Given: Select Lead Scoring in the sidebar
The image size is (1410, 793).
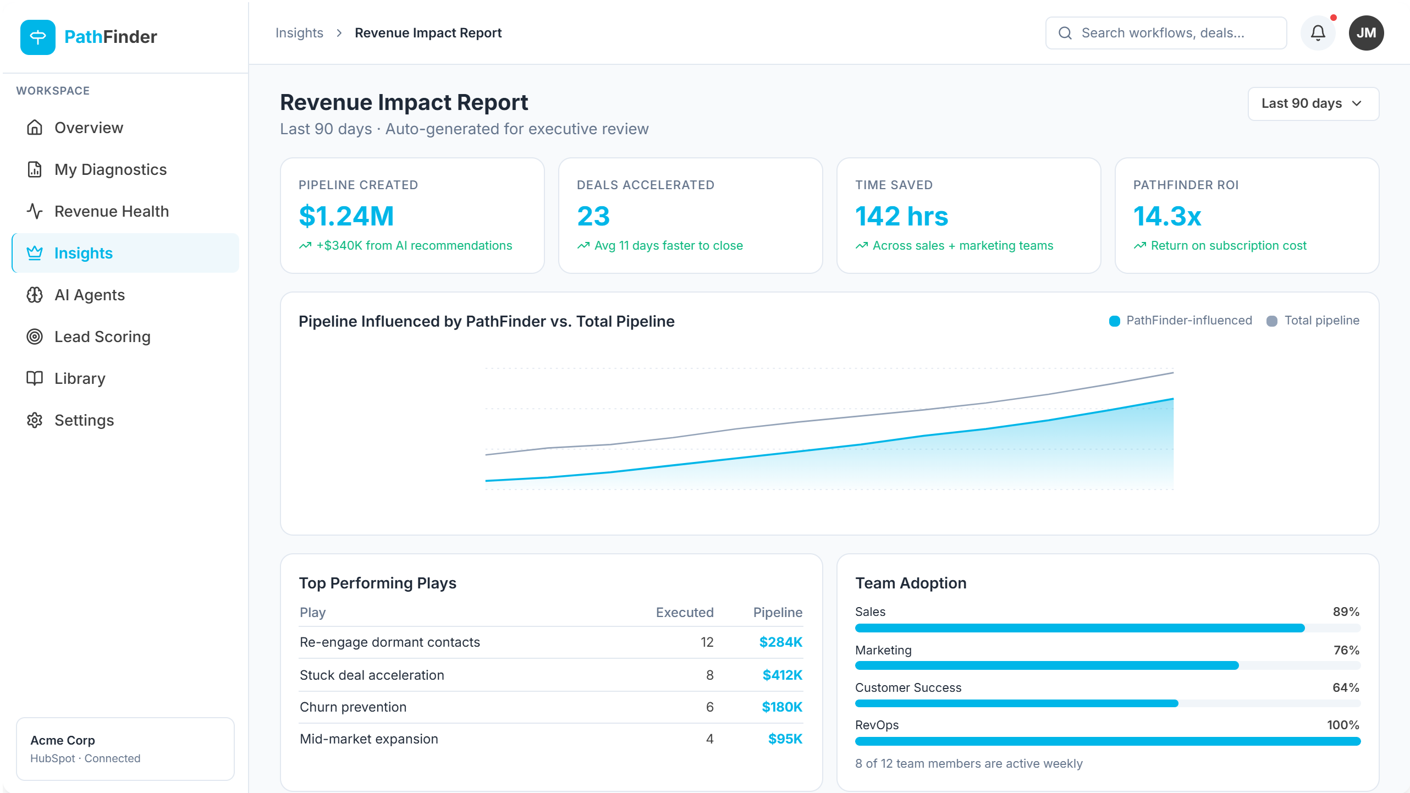Looking at the screenshot, I should coord(125,337).
